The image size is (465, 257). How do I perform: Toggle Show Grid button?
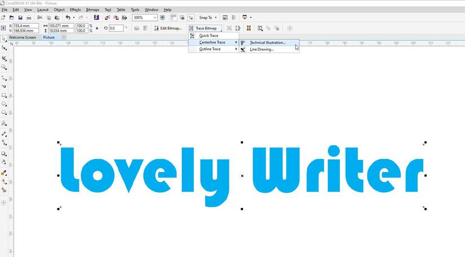(182, 17)
